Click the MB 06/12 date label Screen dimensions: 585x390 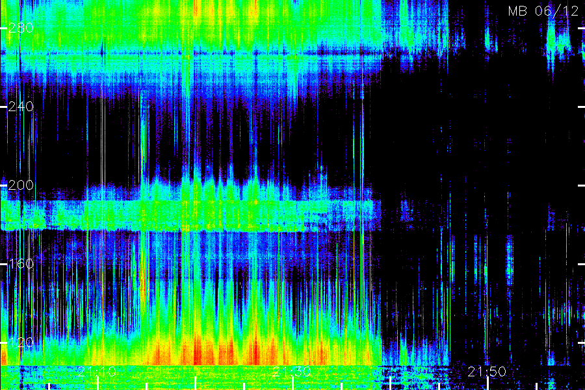(x=543, y=11)
